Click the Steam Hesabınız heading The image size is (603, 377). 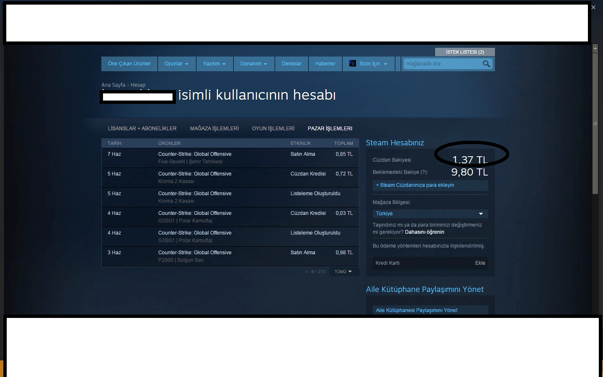[395, 143]
